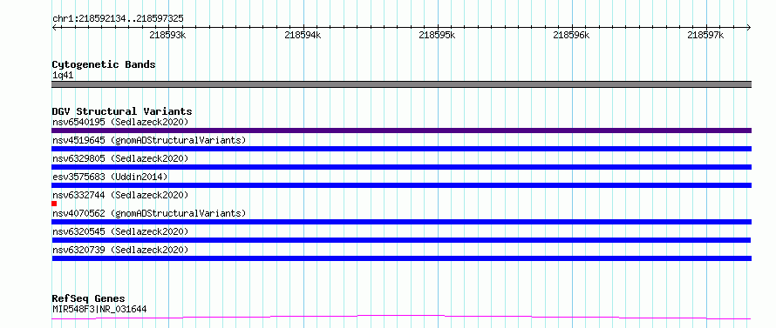
Task: Click the right arrowhead of the ruler
Action: click(749, 27)
